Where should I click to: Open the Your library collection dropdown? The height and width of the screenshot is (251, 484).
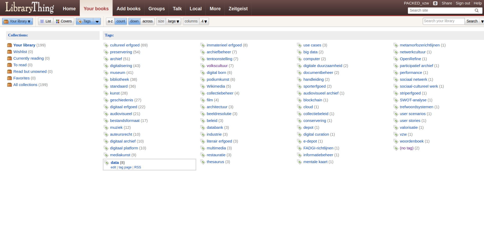[17, 21]
